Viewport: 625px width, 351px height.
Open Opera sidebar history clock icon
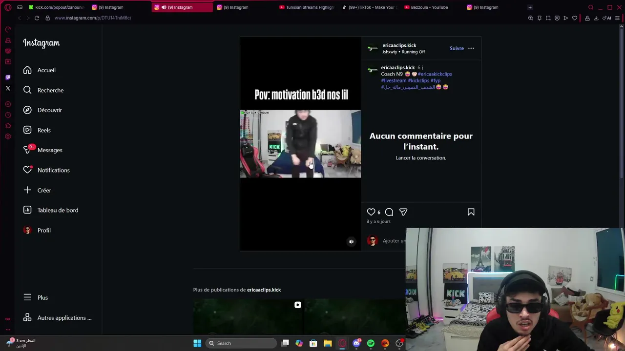click(8, 115)
